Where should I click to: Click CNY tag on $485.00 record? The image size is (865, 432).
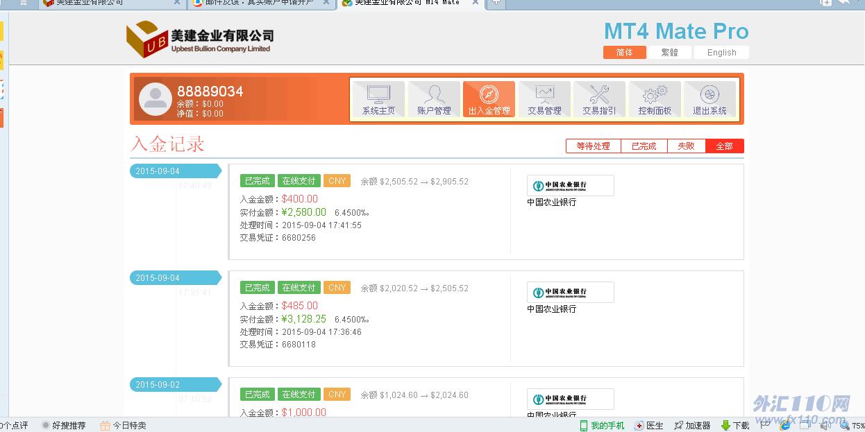tap(337, 288)
